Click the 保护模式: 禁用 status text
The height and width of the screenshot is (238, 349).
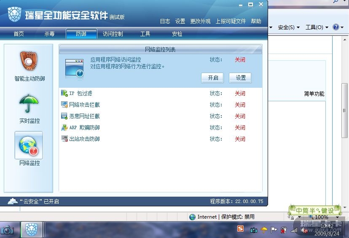pos(238,217)
